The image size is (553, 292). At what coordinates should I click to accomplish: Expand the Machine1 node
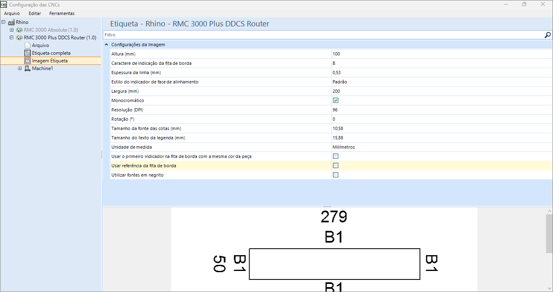(20, 68)
